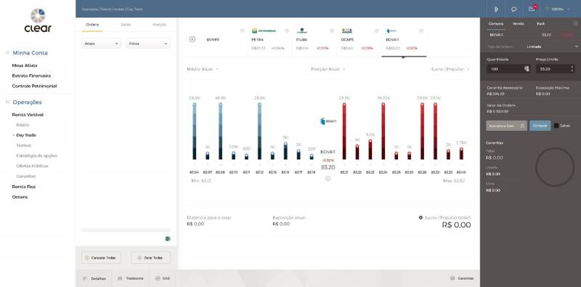Export orders with the green Excel icon
This screenshot has width=581, height=287.
(168, 239)
